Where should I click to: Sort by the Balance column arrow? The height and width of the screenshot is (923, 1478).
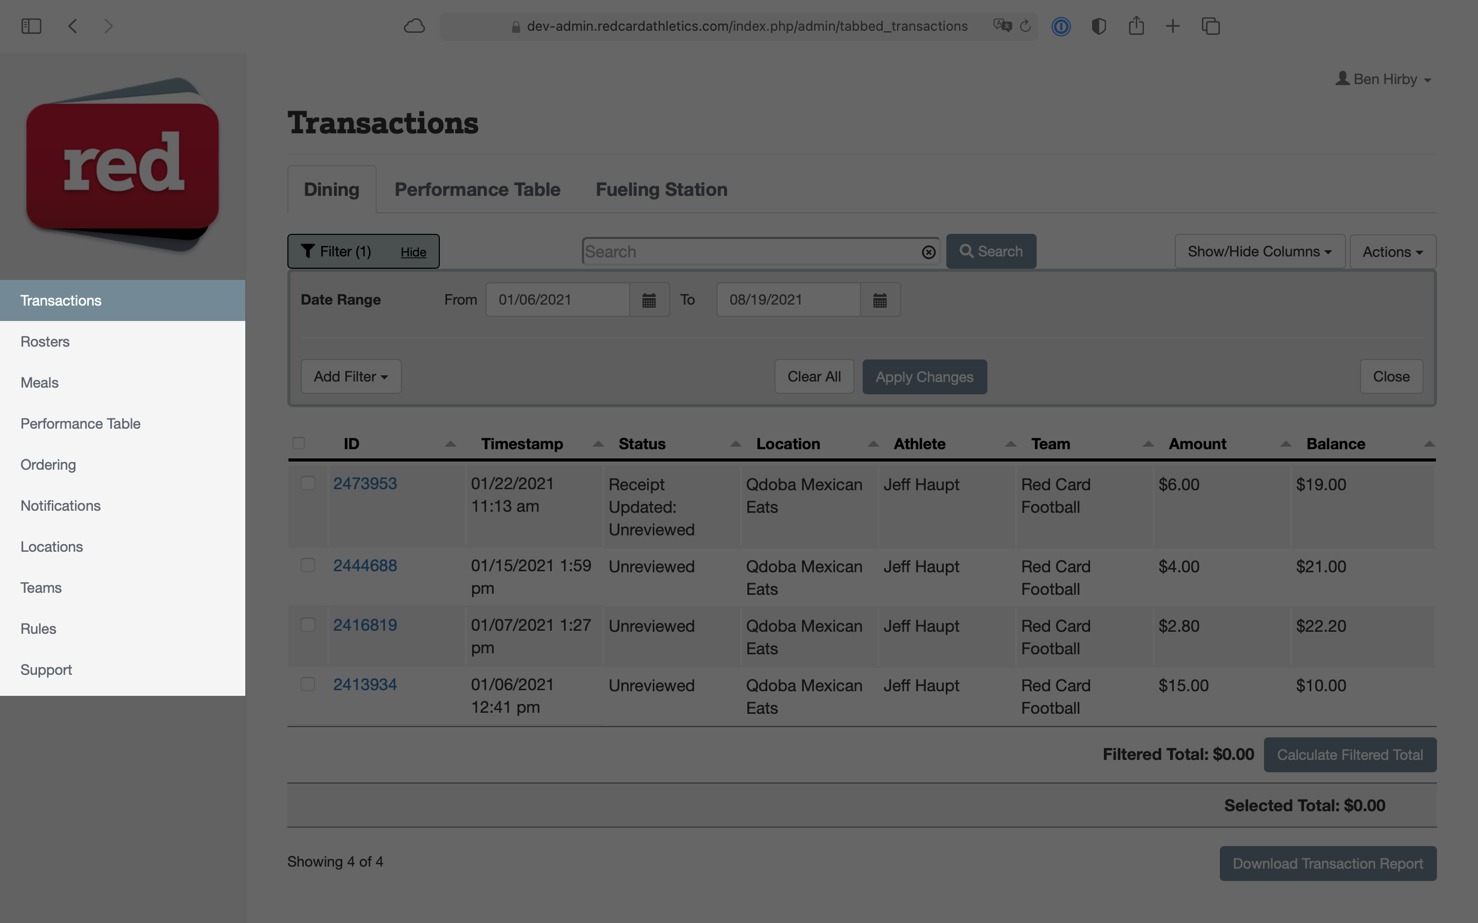click(1429, 444)
